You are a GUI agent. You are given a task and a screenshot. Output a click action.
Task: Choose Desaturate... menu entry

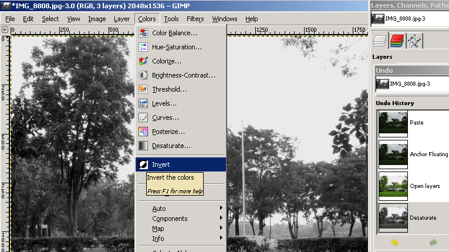[x=181, y=146]
